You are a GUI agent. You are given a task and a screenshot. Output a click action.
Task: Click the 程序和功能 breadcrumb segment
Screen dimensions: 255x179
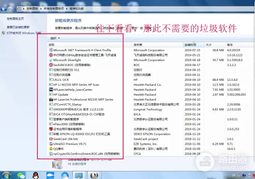(x=76, y=8)
